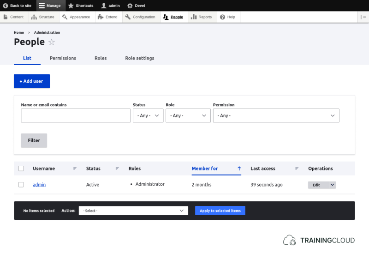This screenshot has height=260, width=369.
Task: Open the Devel gear menu
Action: [136, 6]
